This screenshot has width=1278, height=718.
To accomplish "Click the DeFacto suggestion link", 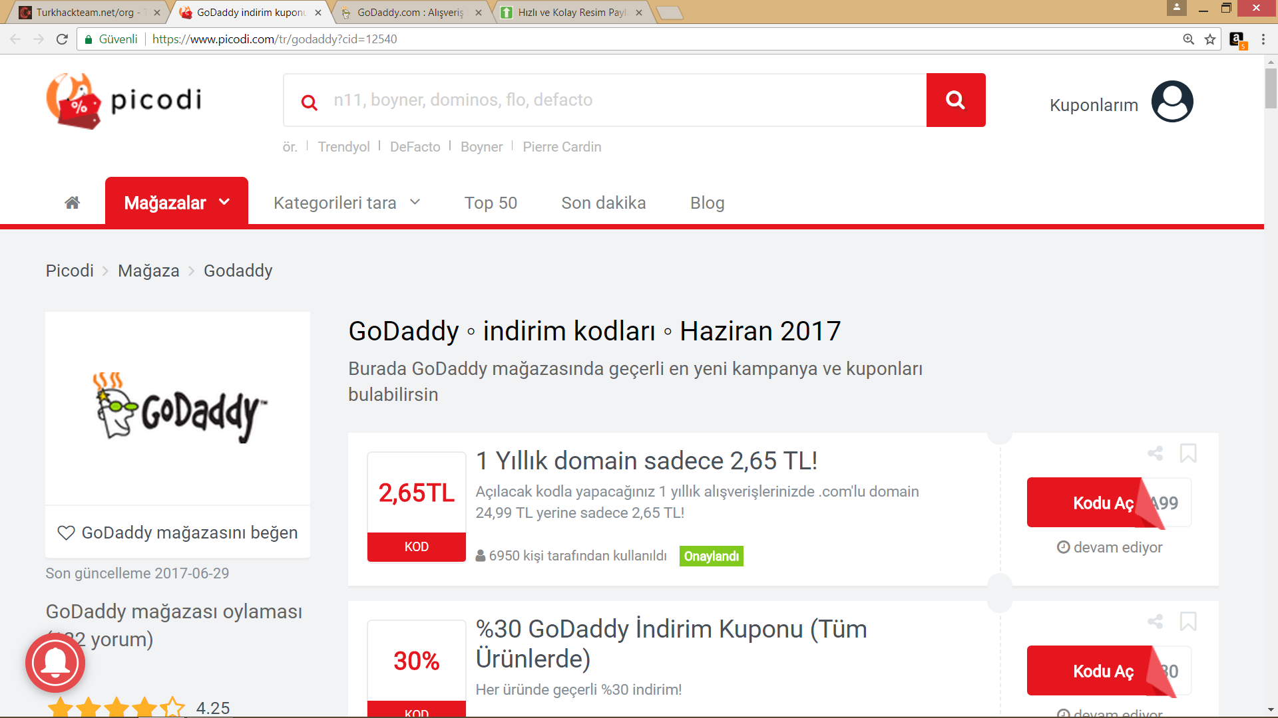I will tap(415, 147).
